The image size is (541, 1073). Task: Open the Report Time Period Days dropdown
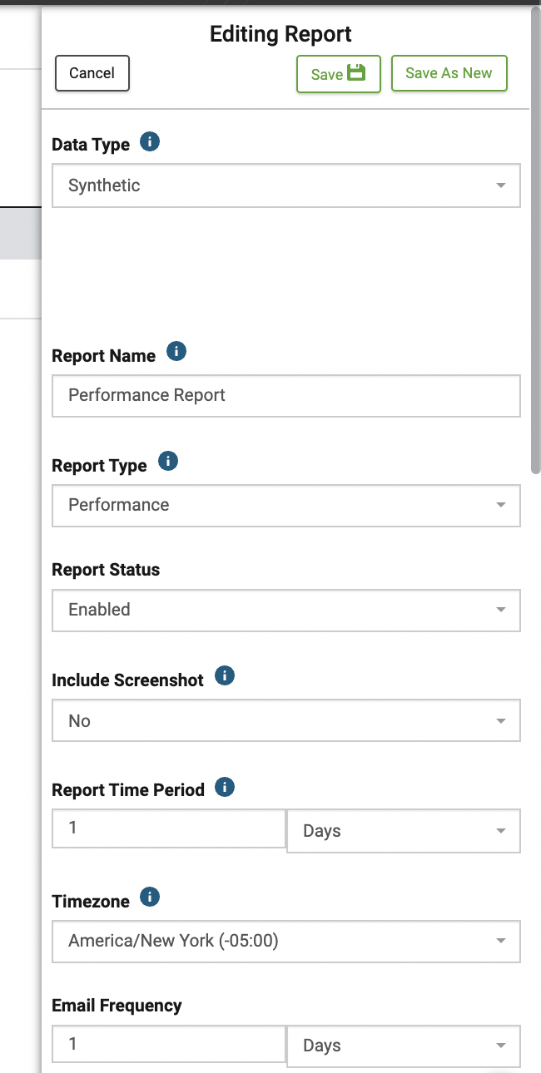(404, 831)
